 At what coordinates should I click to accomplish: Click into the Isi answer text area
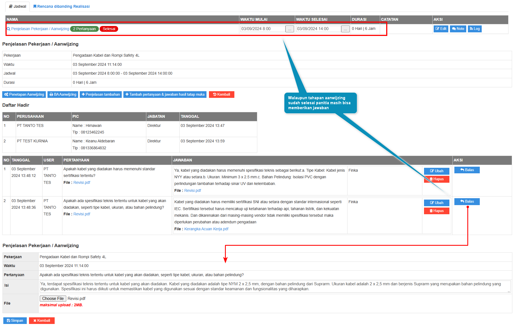point(275,286)
